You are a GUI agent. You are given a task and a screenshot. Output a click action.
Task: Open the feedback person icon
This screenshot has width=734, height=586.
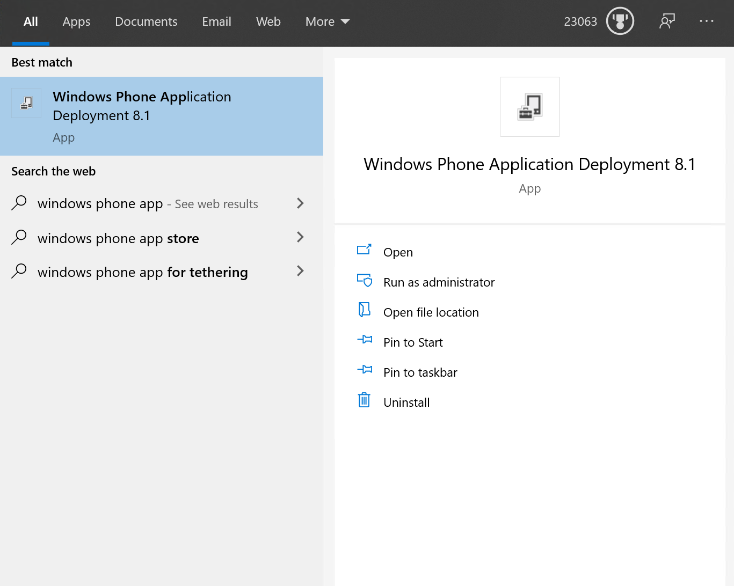coord(667,21)
